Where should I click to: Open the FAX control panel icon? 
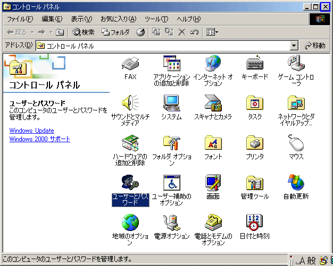pos(130,64)
